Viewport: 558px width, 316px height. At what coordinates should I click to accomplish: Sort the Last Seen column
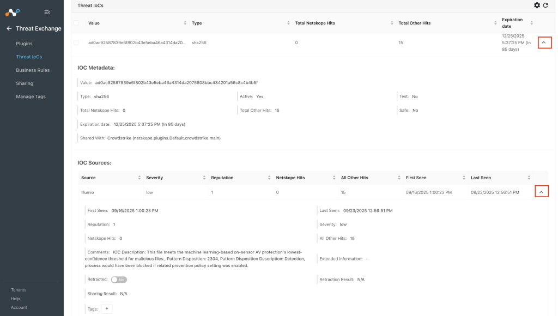[x=529, y=178]
